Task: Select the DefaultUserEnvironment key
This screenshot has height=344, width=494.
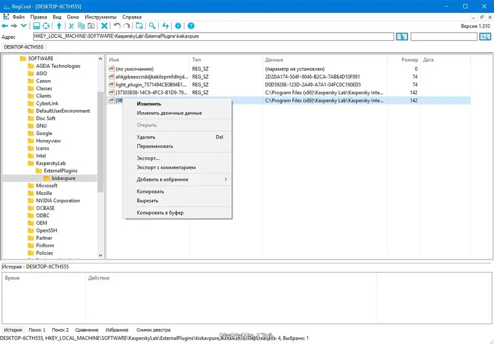Action: pos(59,111)
